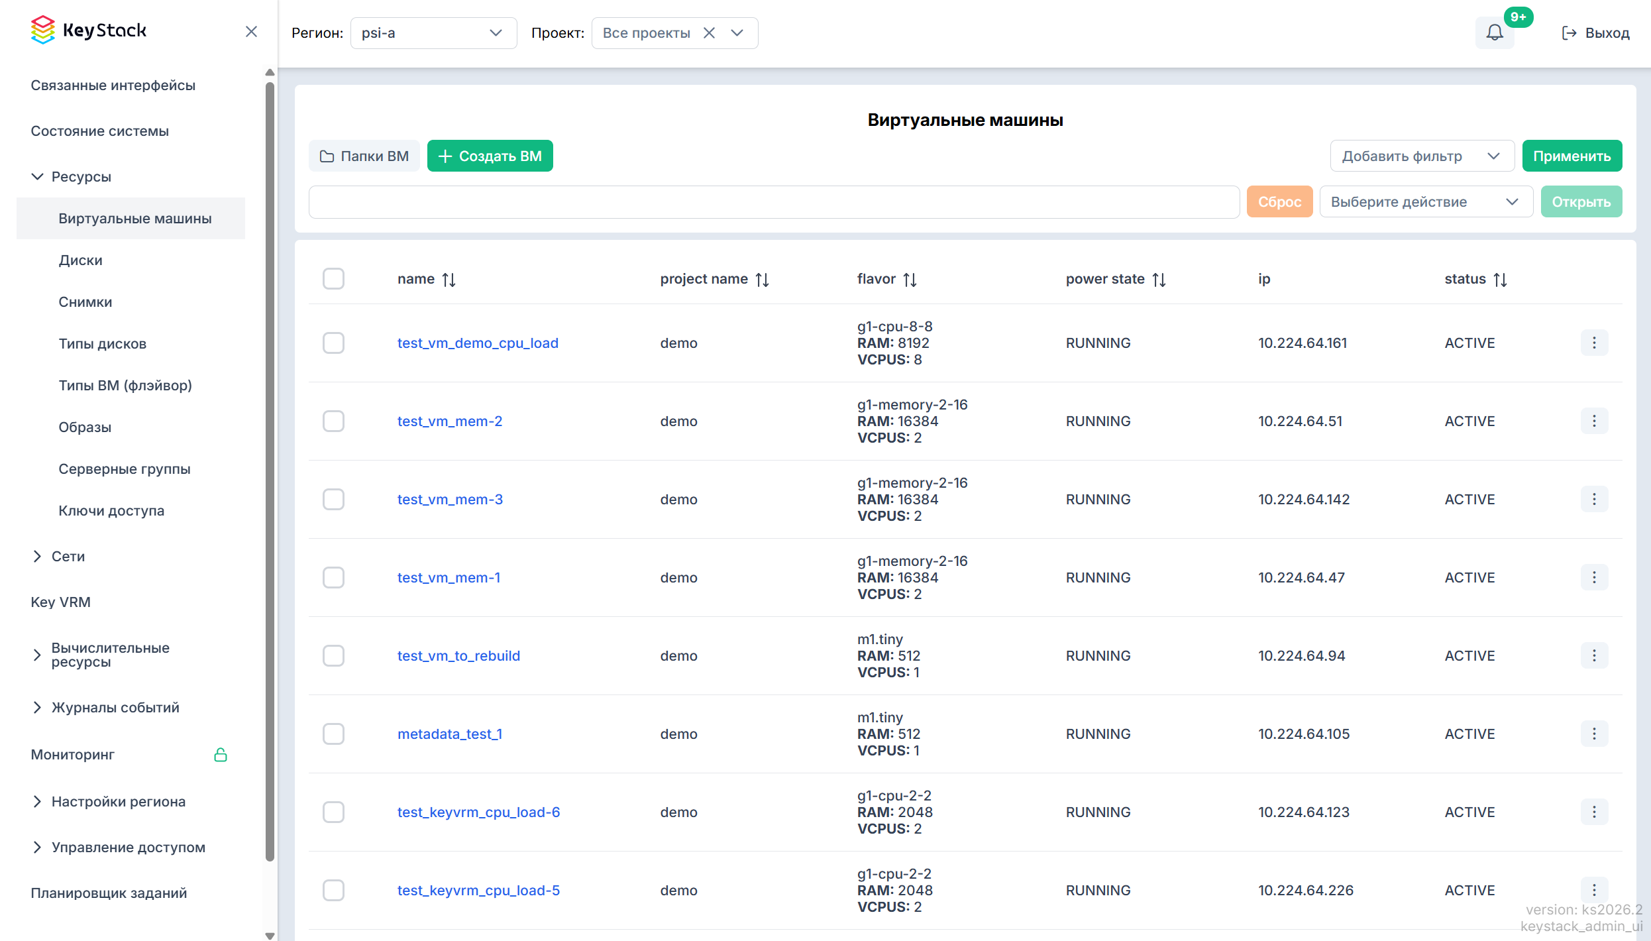Open the Регион psi-a dropdown
1651x941 pixels.
(433, 33)
